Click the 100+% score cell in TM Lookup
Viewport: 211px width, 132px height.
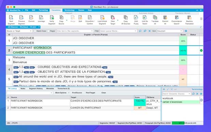(140, 103)
